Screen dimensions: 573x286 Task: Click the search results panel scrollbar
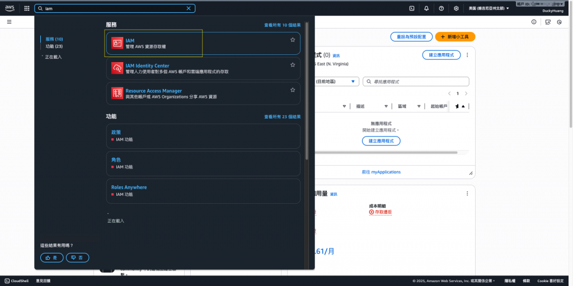(x=307, y=91)
